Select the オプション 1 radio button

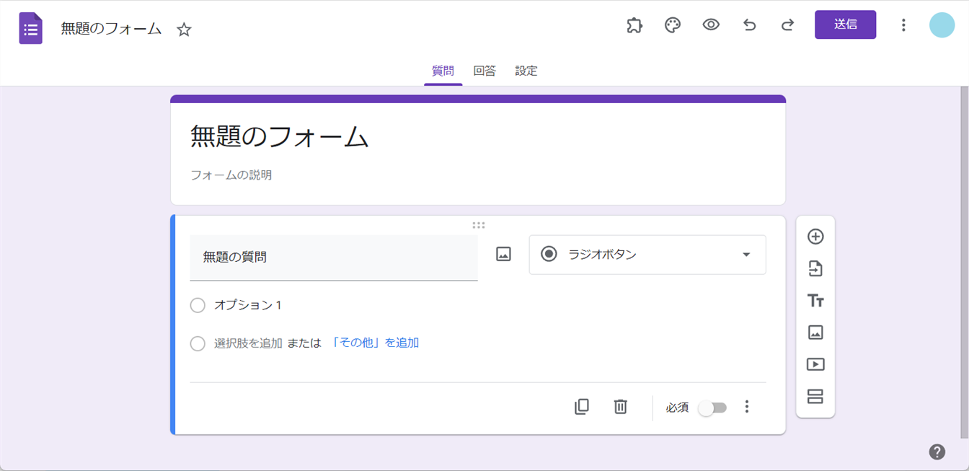pos(198,306)
